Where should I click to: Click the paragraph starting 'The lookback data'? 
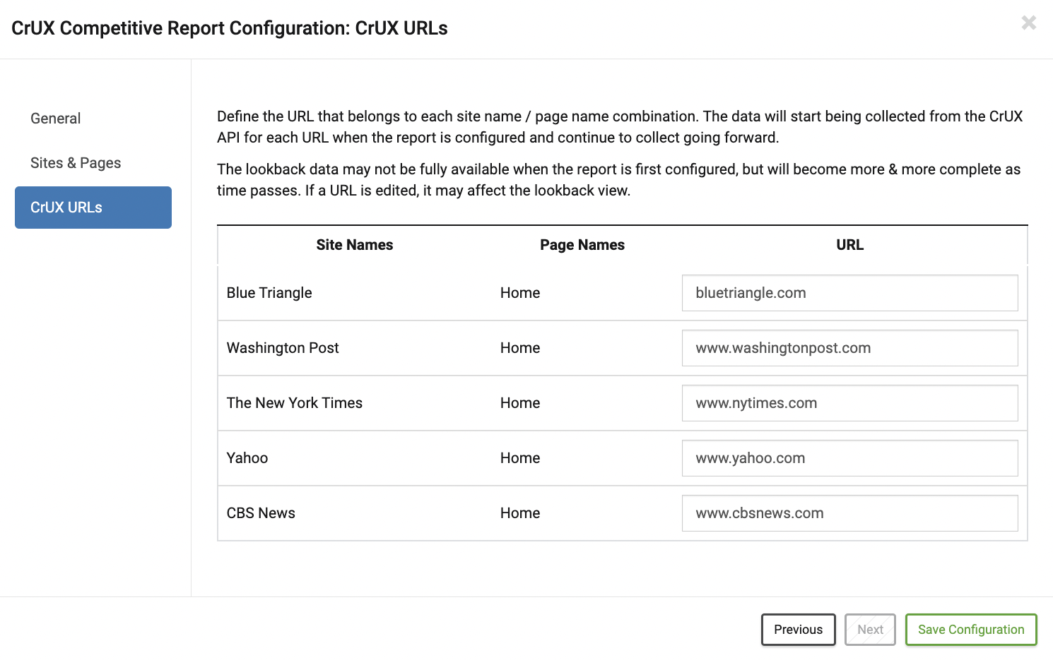(x=618, y=180)
